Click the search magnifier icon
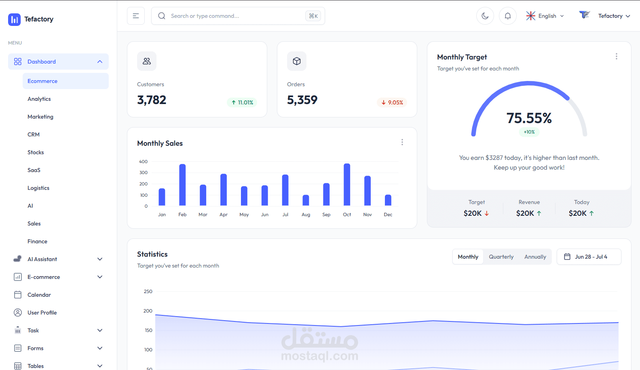640x370 pixels. coord(162,16)
